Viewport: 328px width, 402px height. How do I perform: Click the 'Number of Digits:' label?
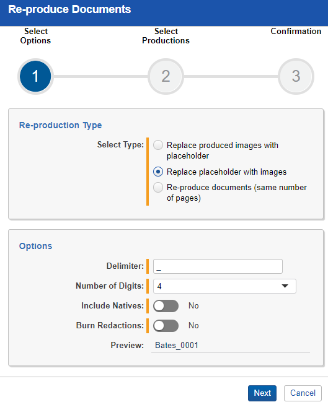(x=110, y=286)
